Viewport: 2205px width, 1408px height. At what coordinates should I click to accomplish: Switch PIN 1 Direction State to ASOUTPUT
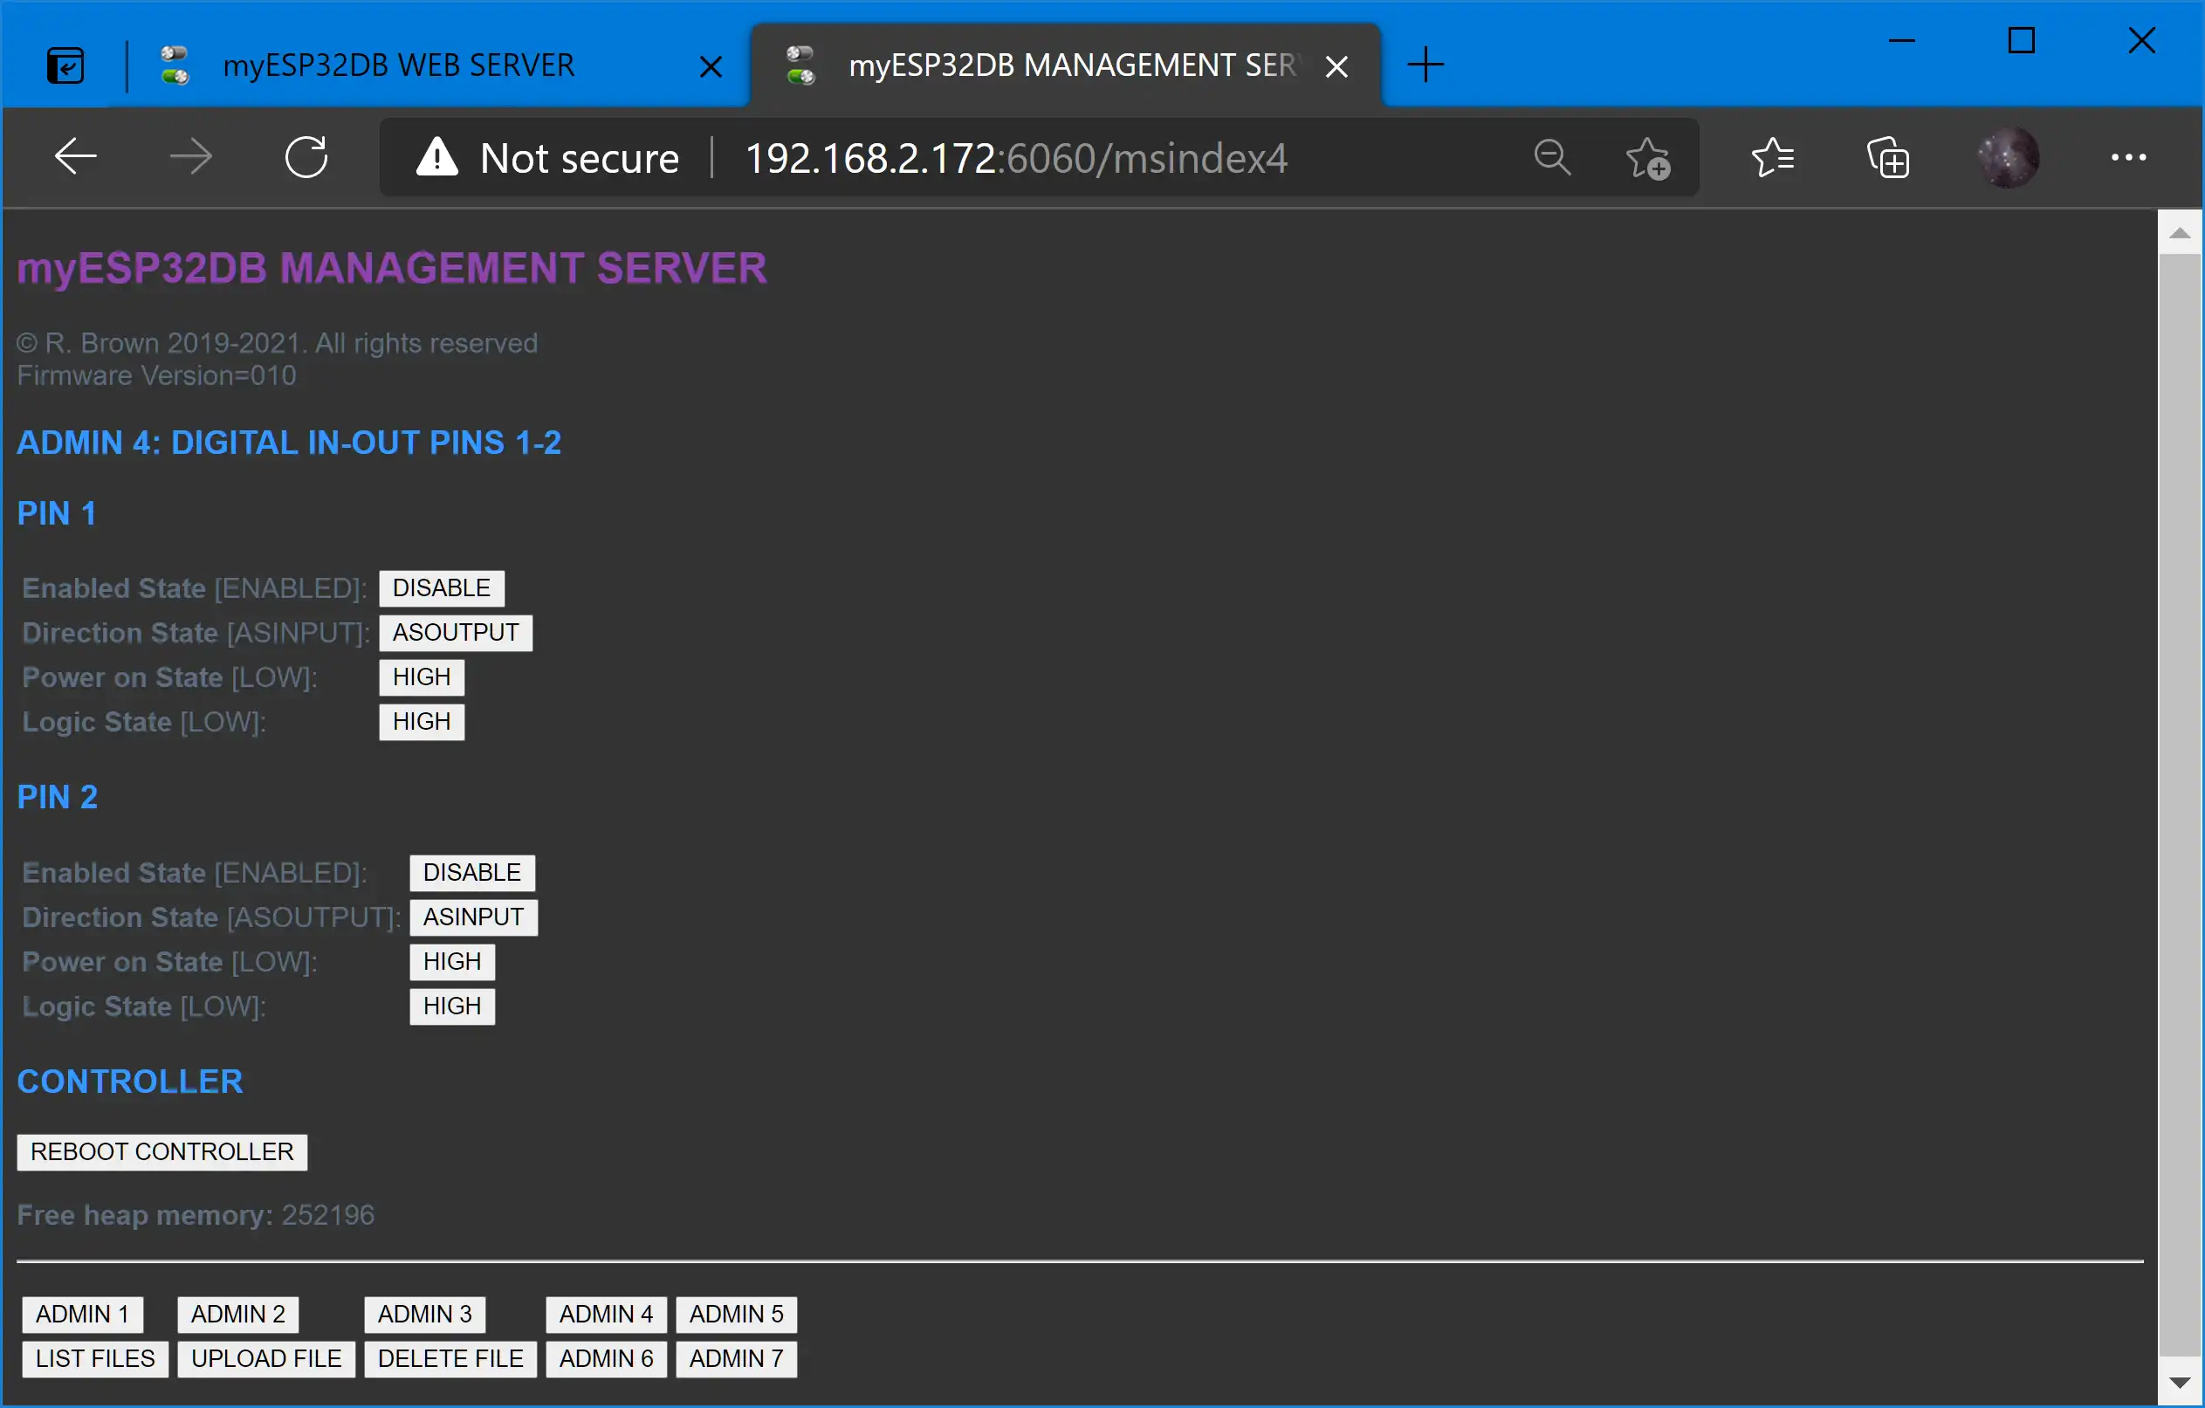click(x=455, y=632)
